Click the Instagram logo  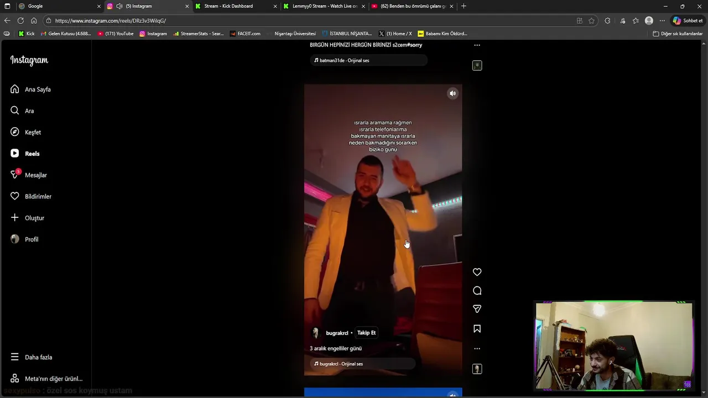tap(29, 60)
